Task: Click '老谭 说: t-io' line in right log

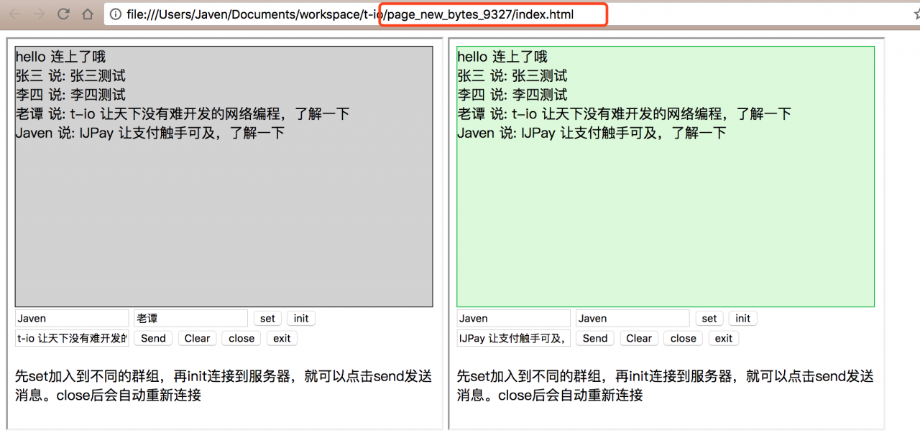Action: click(x=625, y=114)
